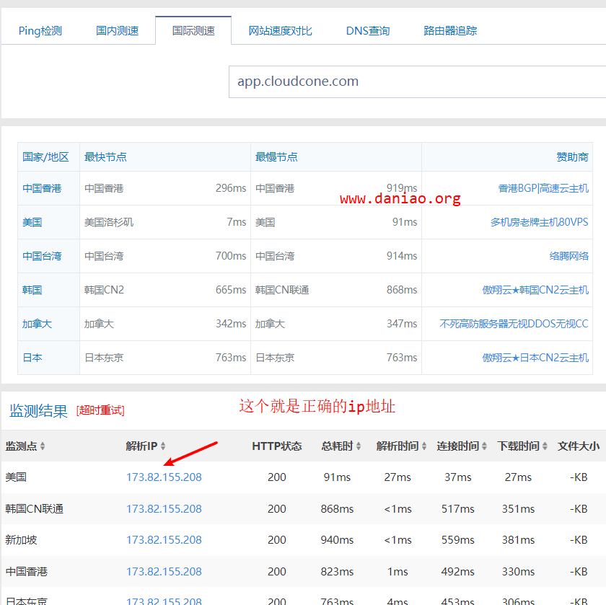Click the app.cloudcone.com domain input field
This screenshot has width=606, height=605.
coord(418,81)
